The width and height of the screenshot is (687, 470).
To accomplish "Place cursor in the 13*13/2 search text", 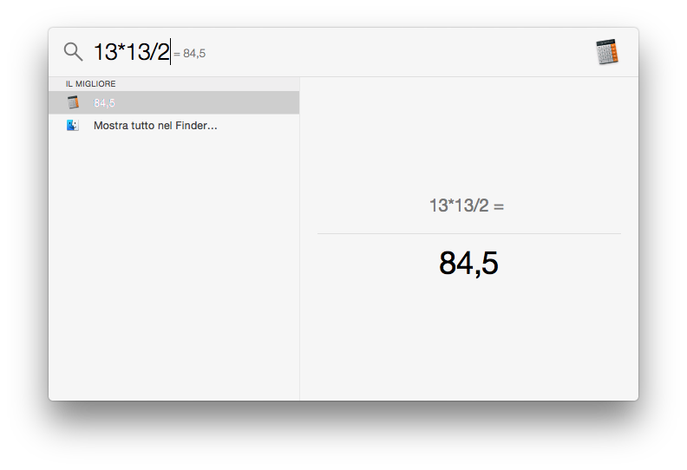I will click(x=130, y=52).
